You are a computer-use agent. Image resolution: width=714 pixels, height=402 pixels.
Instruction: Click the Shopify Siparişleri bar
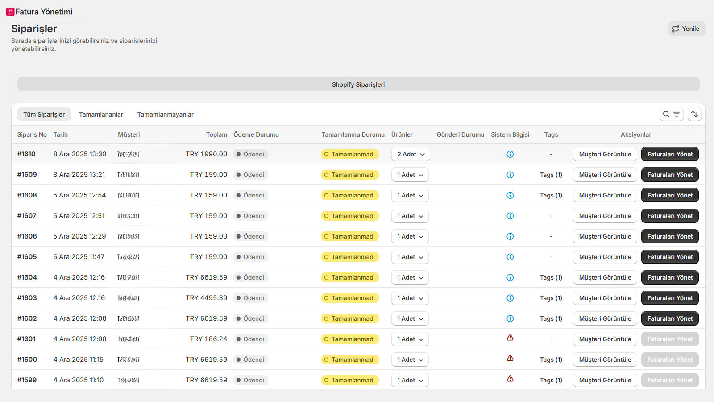click(x=358, y=84)
